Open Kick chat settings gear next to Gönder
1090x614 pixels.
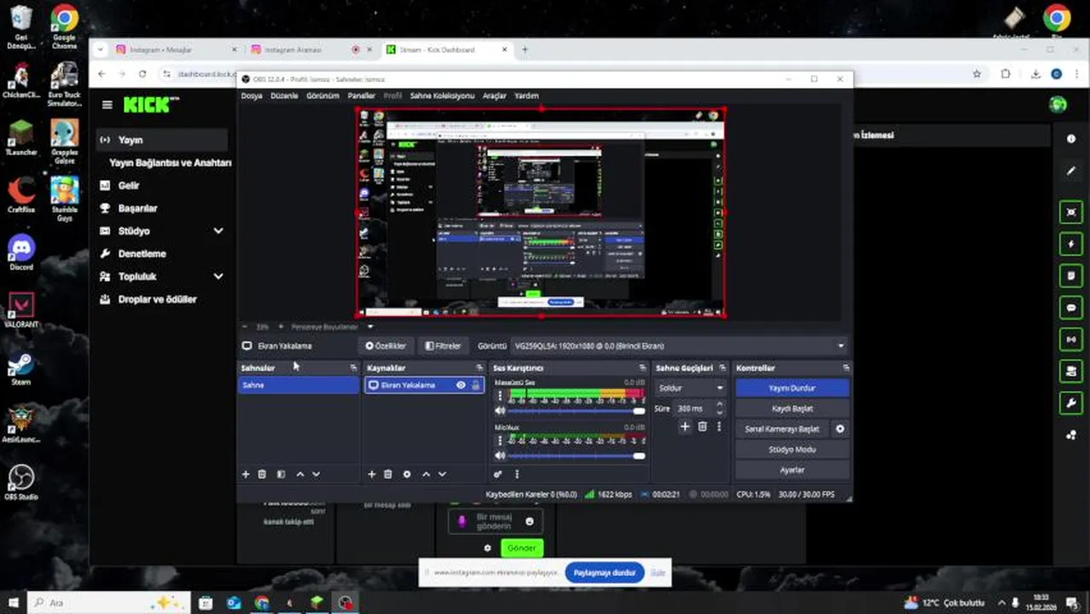[487, 548]
